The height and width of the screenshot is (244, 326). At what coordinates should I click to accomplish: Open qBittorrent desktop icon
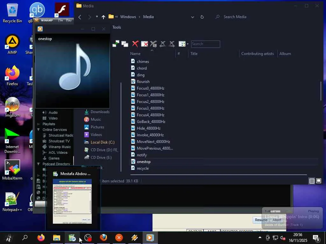pyautogui.click(x=37, y=10)
